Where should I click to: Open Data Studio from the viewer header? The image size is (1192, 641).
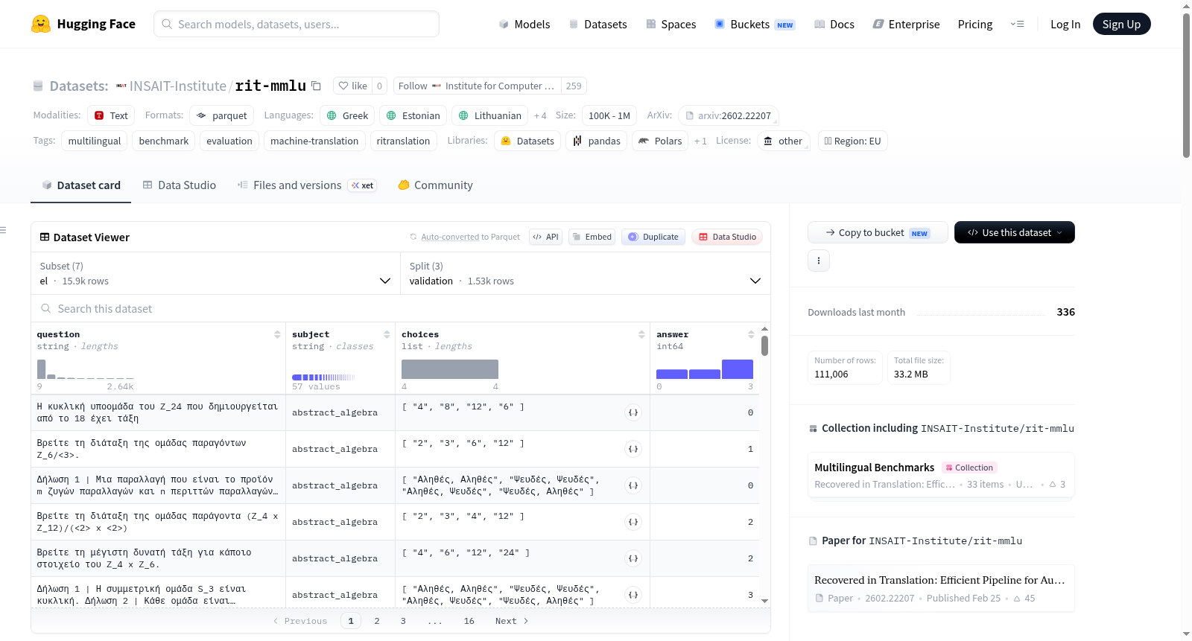point(727,237)
